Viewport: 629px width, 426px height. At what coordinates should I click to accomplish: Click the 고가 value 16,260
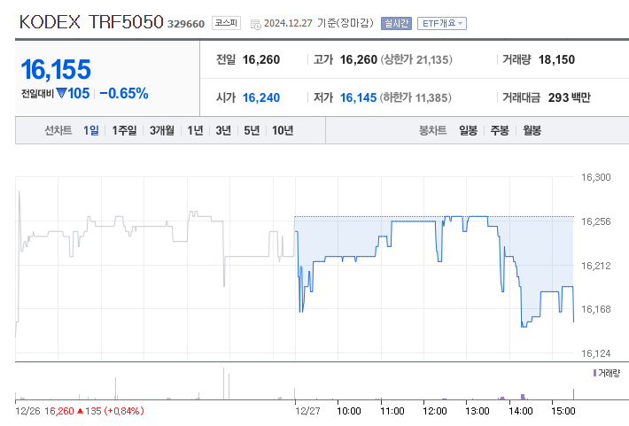[359, 59]
